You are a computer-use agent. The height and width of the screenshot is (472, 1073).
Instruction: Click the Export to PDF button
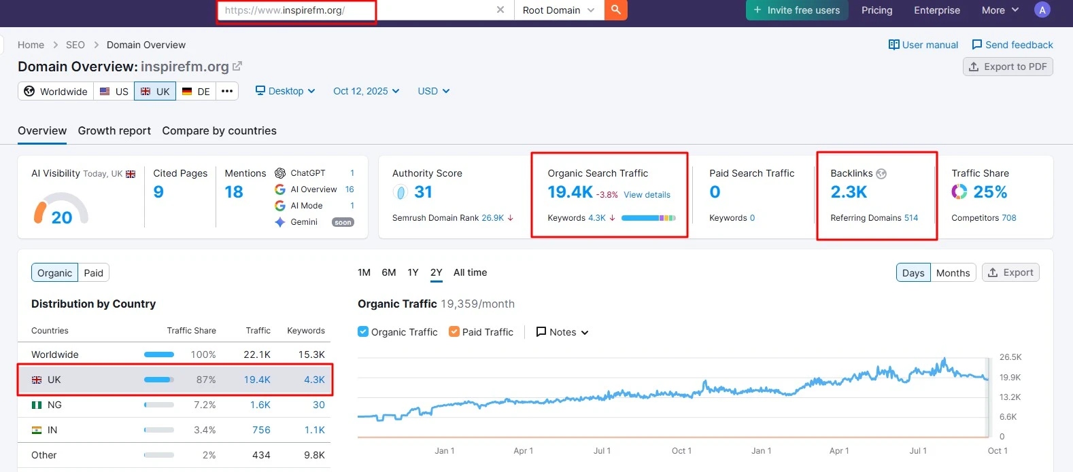1008,67
